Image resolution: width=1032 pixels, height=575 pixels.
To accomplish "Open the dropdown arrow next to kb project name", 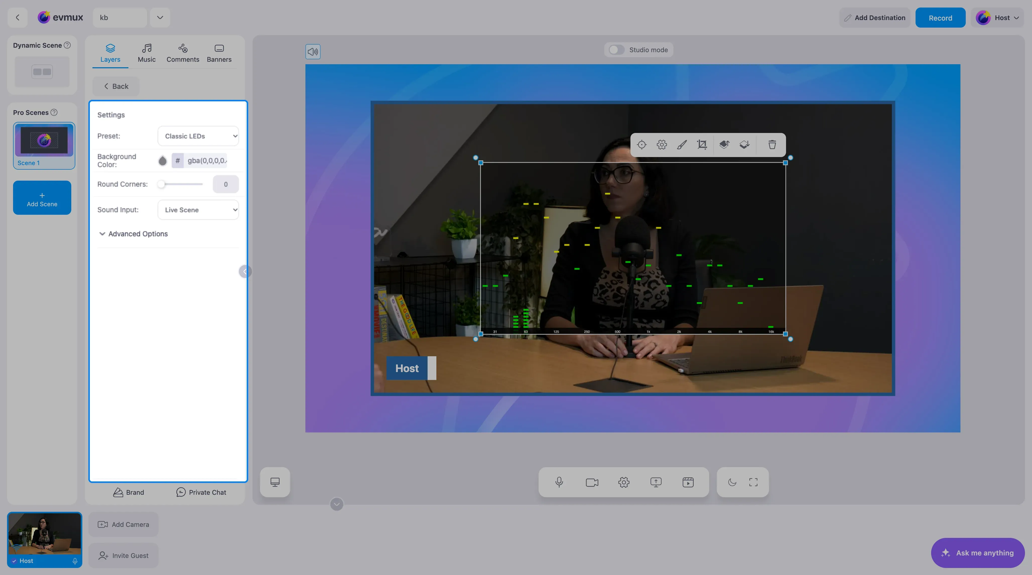I will pos(160,18).
